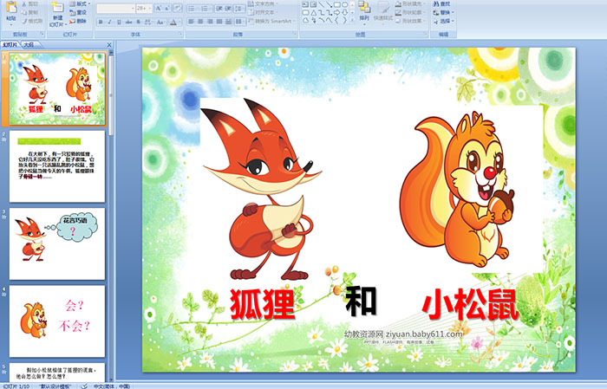Click the Decrease List Level icon

tap(219, 9)
